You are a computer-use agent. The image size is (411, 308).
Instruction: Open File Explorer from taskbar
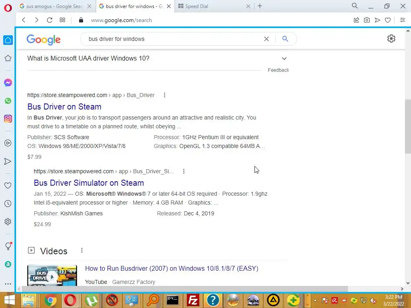tap(29, 300)
